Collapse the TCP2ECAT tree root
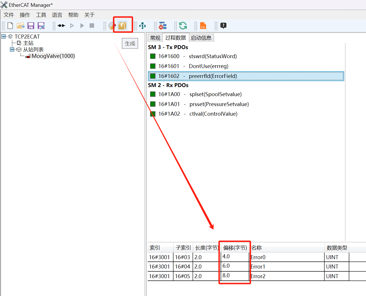This screenshot has width=366, height=296. tap(4, 36)
